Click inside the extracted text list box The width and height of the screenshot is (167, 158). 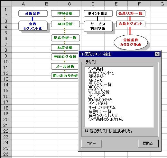pyautogui.click(x=119, y=97)
